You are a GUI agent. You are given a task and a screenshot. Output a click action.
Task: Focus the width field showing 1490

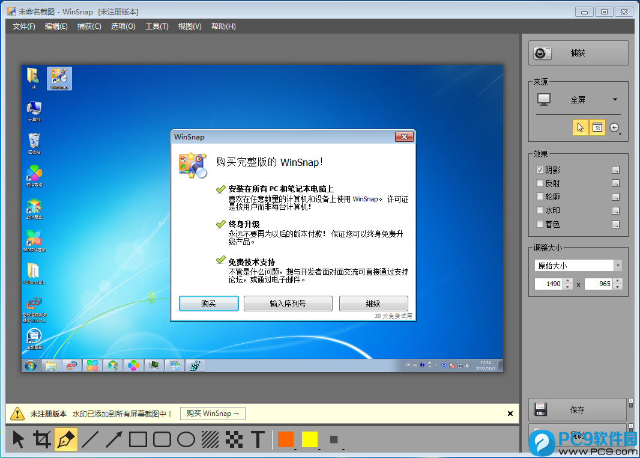pyautogui.click(x=549, y=284)
